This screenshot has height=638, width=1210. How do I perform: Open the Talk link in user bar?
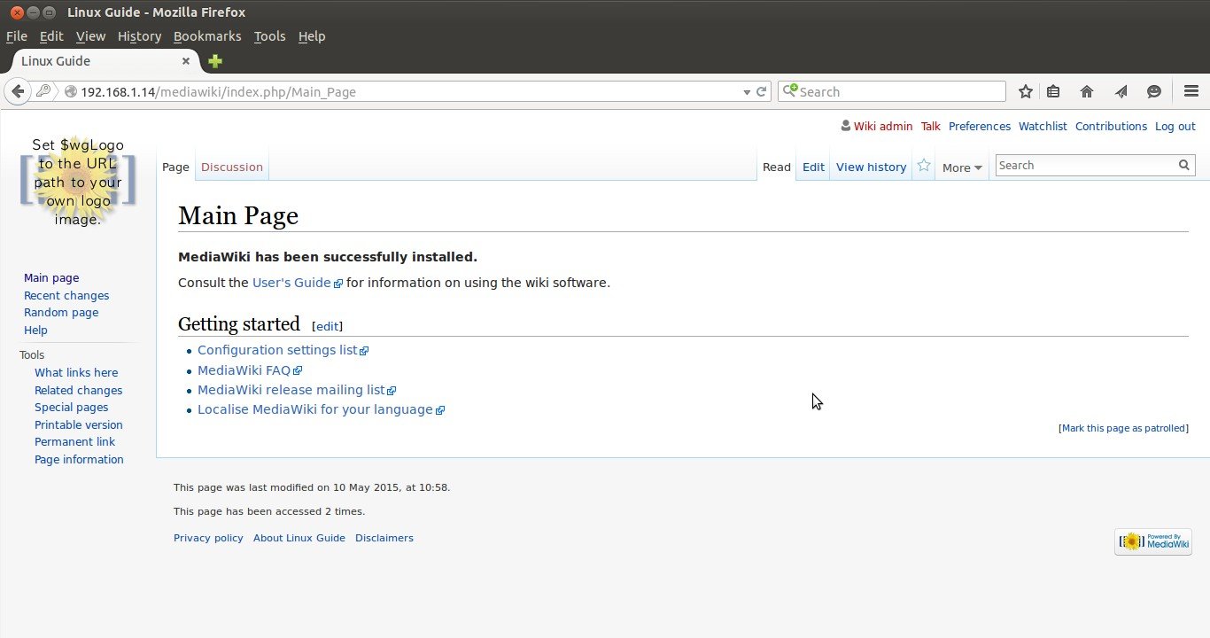click(931, 127)
